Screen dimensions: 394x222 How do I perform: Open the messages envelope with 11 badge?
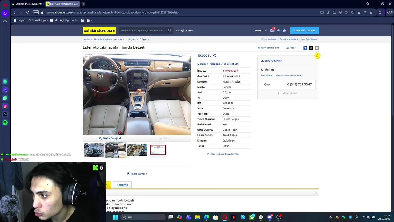pyautogui.click(x=272, y=30)
